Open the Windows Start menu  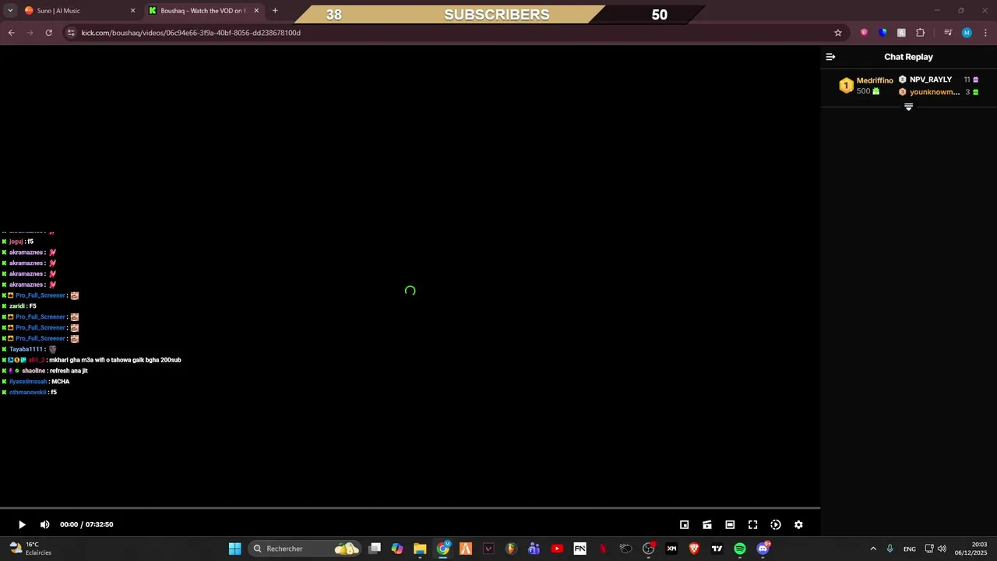coord(234,549)
